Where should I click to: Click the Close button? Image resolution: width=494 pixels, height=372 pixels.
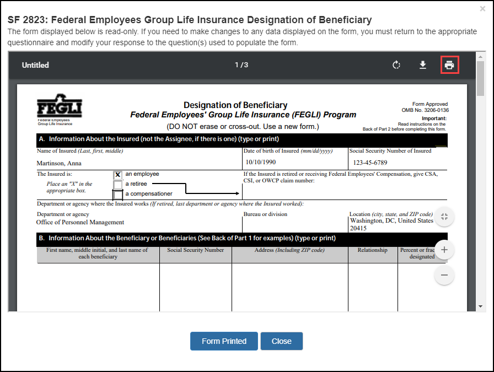[282, 341]
